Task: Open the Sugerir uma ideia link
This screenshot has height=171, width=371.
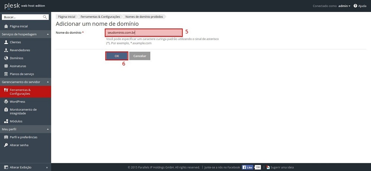Action: [280, 167]
